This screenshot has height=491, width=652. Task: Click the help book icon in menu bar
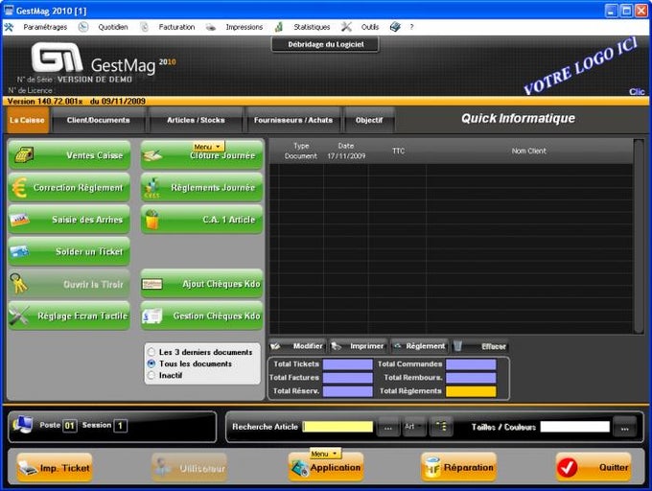tap(395, 27)
